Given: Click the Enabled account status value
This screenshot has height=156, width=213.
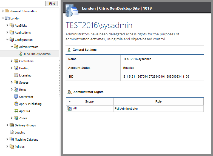Looking at the screenshot, I should click(x=129, y=68).
